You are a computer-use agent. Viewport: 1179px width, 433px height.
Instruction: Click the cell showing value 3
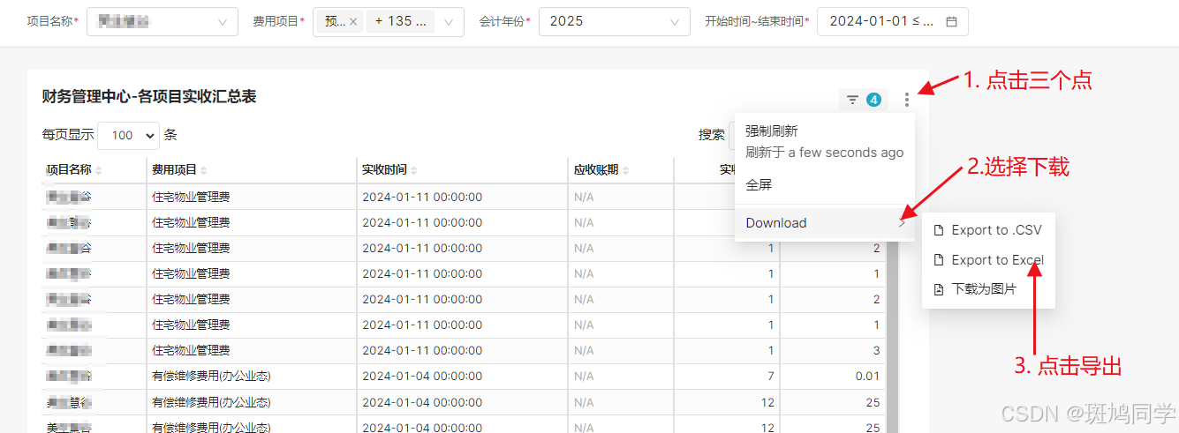click(833, 351)
